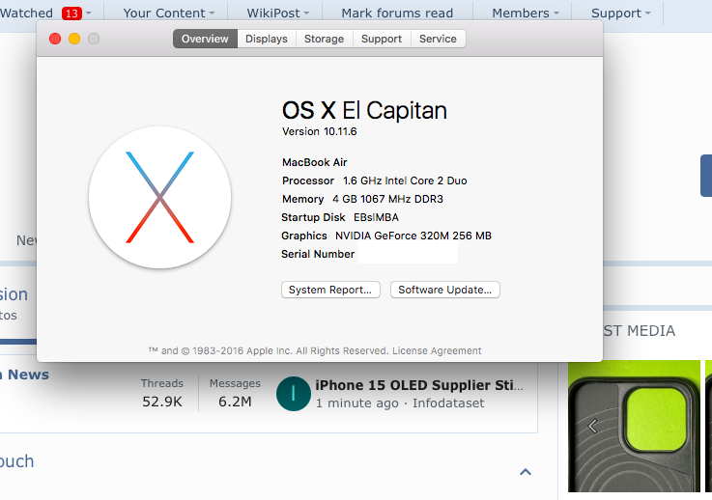Open the Support dropdown in forum nav

pyautogui.click(x=621, y=14)
